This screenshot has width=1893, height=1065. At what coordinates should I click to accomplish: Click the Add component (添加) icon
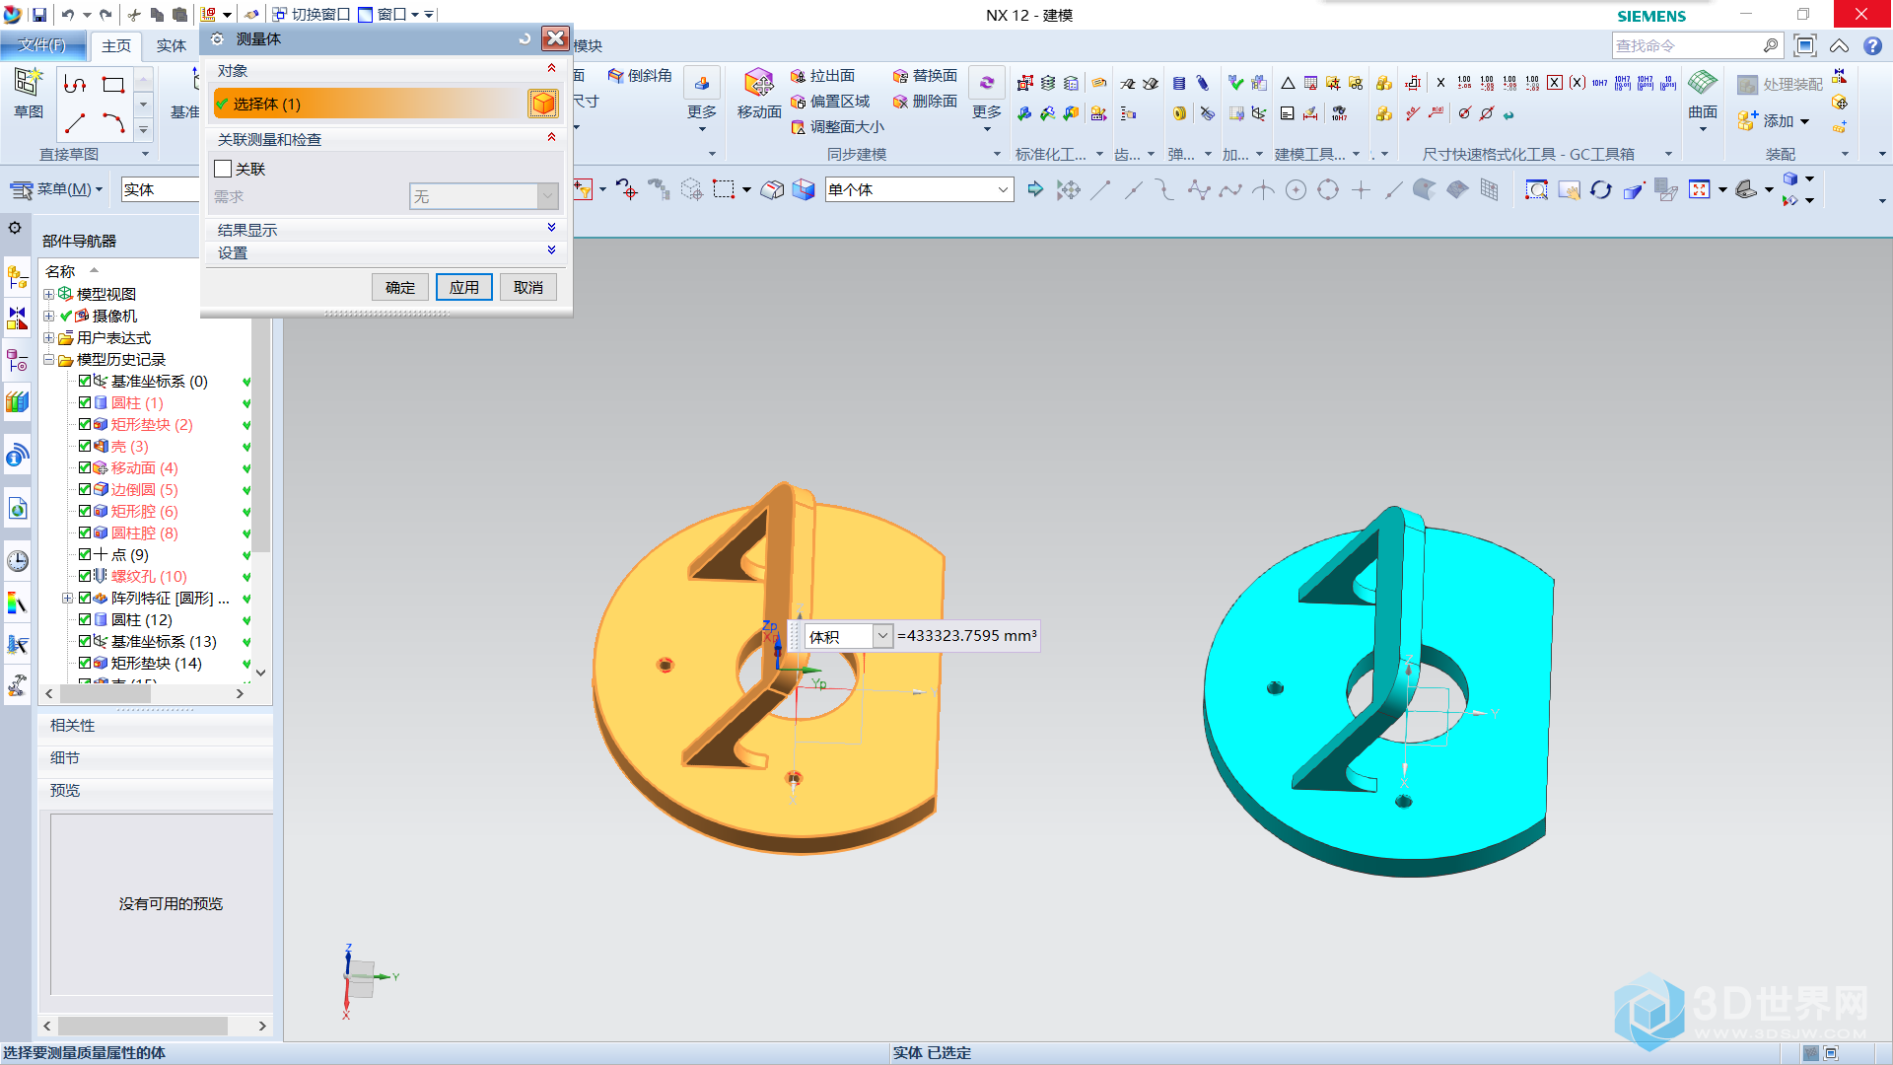(1748, 120)
